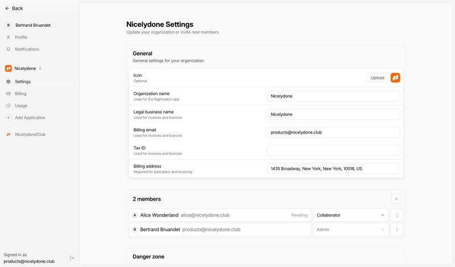Select the Profile menu item
Viewport: 455px width, 267px height.
pos(21,37)
